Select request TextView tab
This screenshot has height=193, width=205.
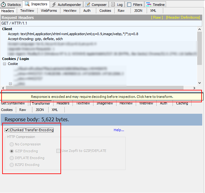click(27, 11)
